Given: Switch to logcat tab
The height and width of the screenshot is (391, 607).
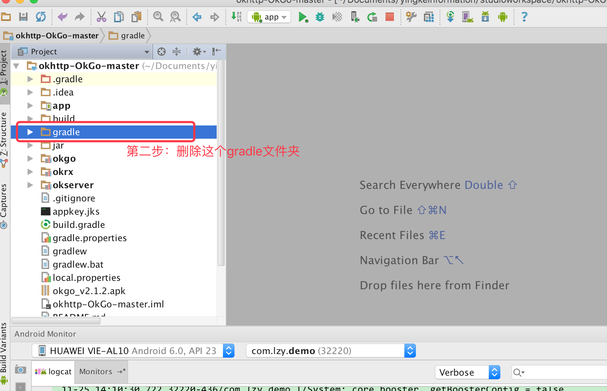Looking at the screenshot, I should click(x=53, y=371).
